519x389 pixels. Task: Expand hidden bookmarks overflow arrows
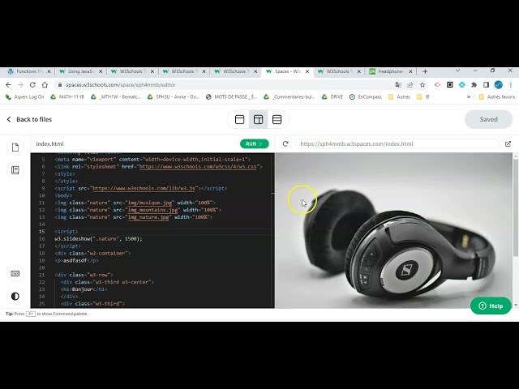469,97
